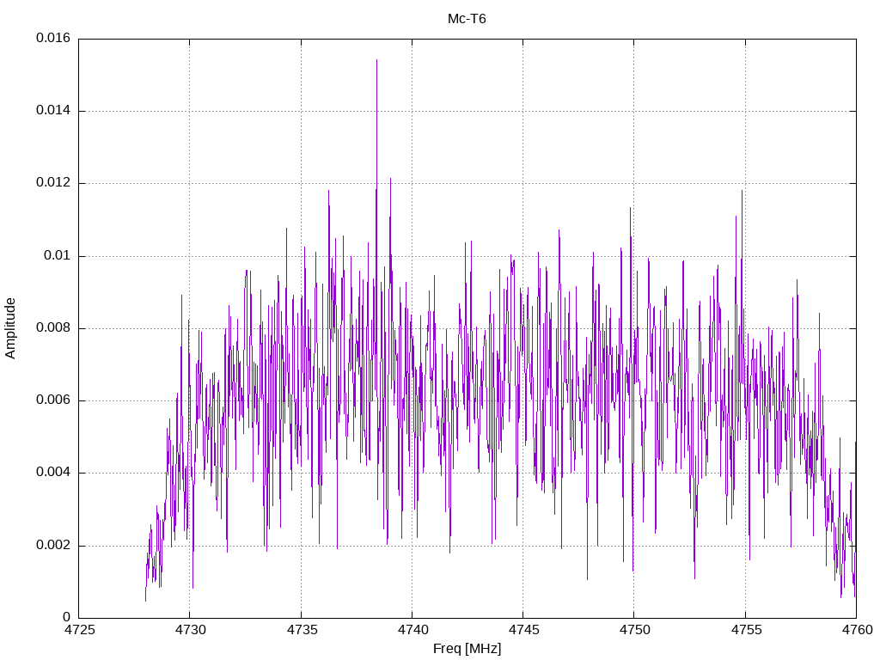The image size is (880, 660).
Task: Click the 4760 x-axis tick label
Action: point(857,630)
